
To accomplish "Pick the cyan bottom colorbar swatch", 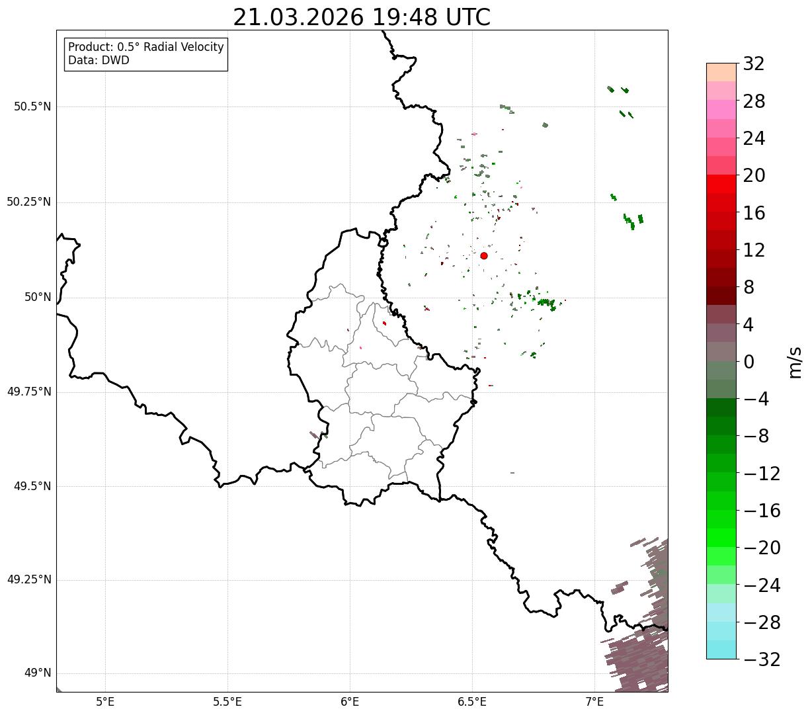I will pos(721,650).
